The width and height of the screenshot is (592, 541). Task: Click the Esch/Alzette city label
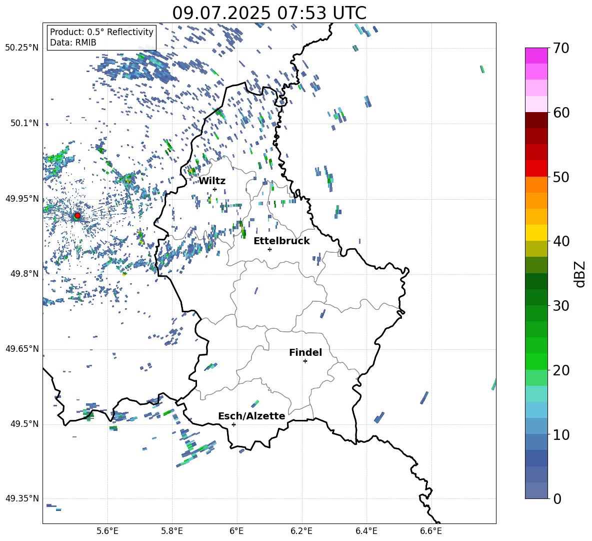click(x=251, y=416)
